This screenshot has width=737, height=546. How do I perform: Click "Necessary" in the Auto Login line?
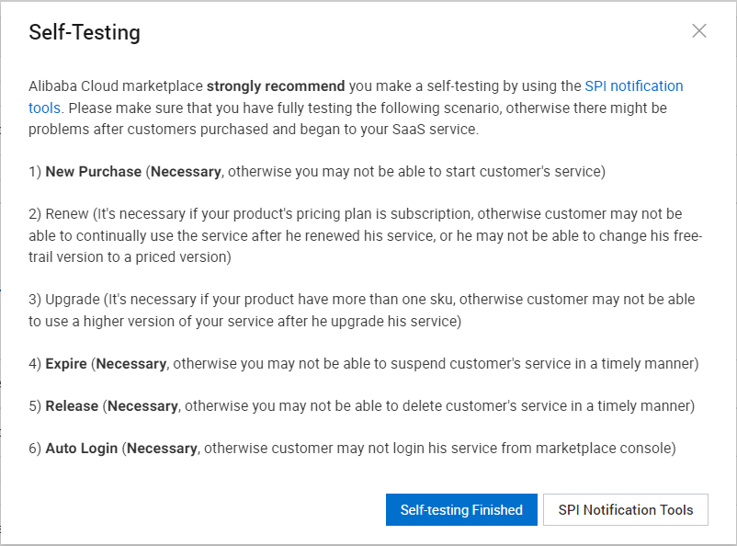point(163,449)
